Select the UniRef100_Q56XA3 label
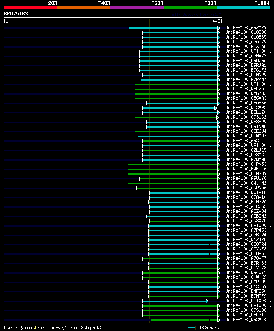This screenshot has height=331, width=274. click(246, 98)
